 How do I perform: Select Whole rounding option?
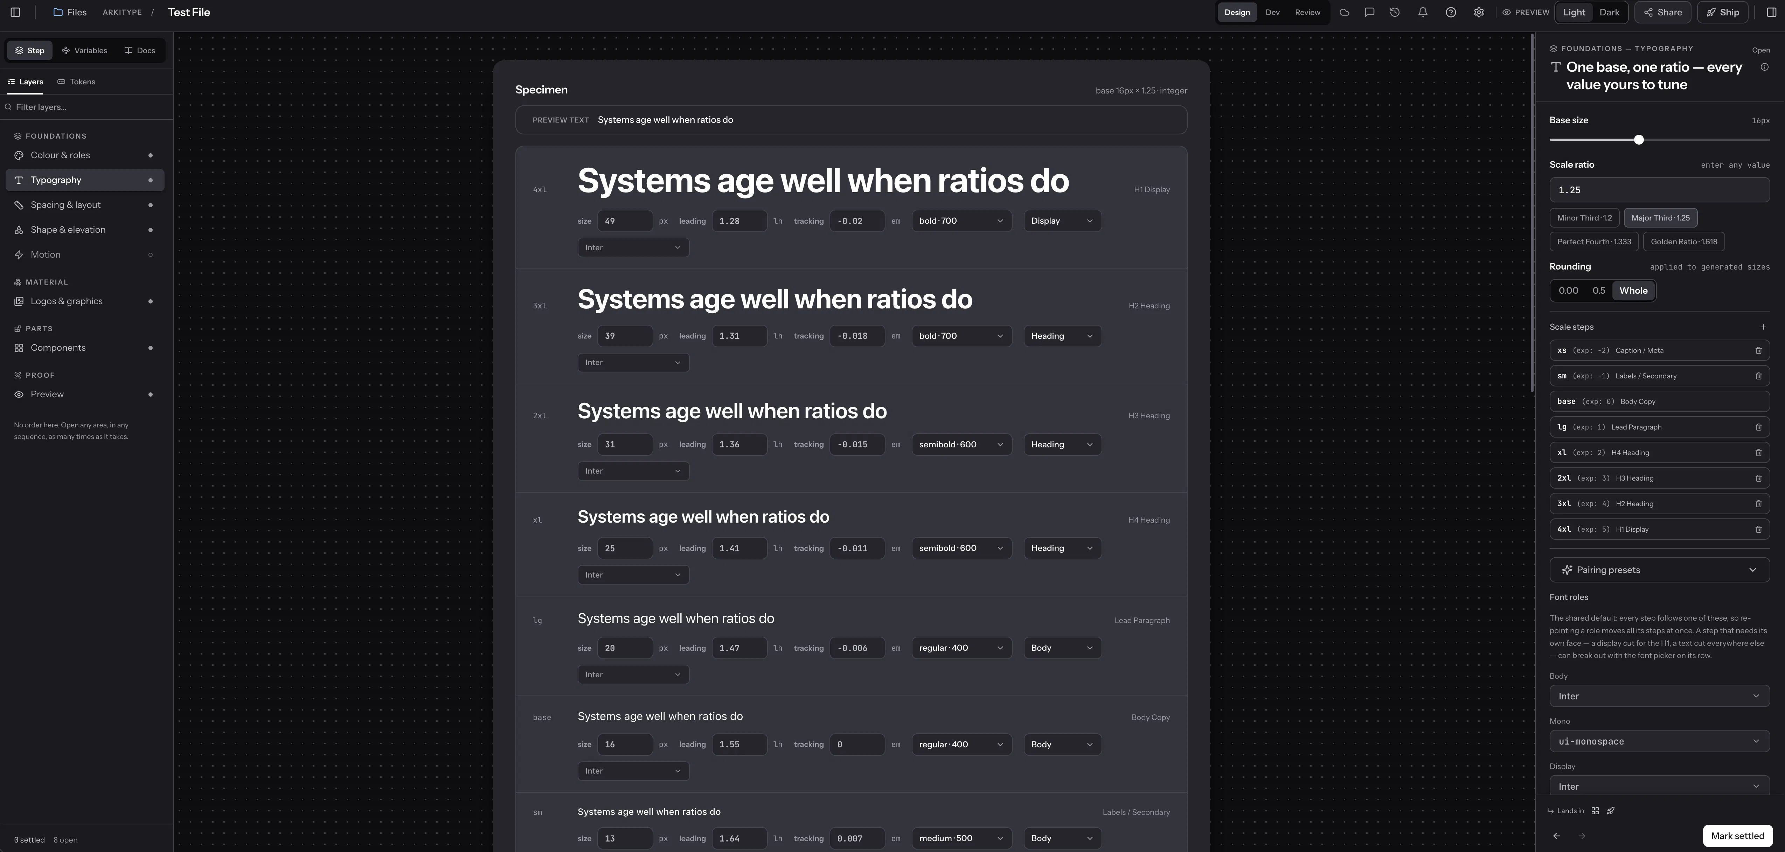(1633, 291)
